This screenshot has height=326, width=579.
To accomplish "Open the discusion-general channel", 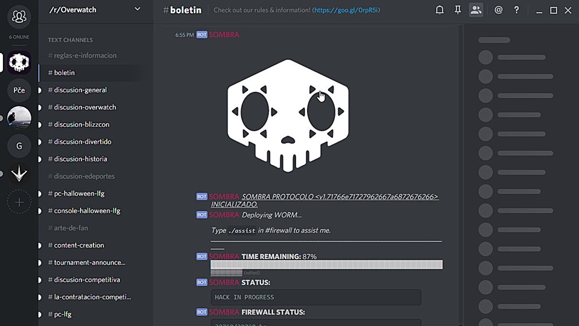I will point(80,90).
